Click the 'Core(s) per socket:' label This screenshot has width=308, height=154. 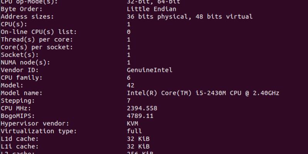coord(37,47)
